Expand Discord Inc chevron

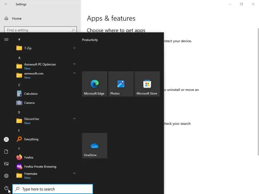(74, 119)
